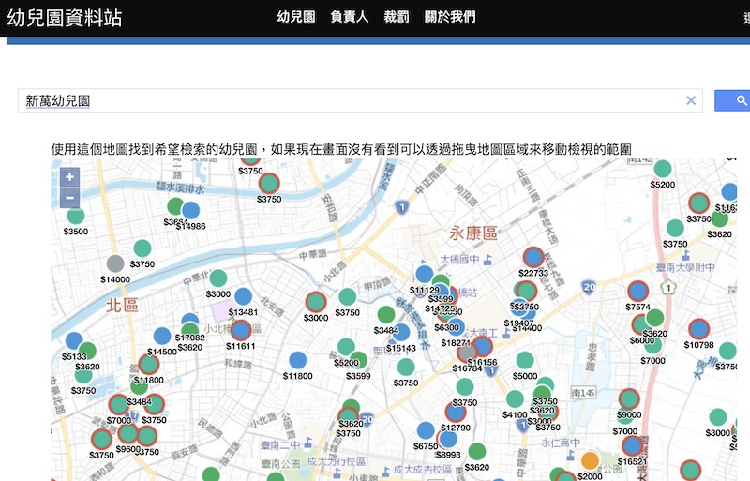Click the blue marker labeled $22733

coord(533,257)
